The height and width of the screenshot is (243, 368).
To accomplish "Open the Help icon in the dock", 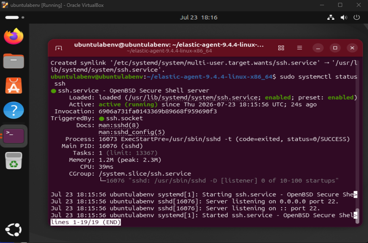I will [14, 110].
